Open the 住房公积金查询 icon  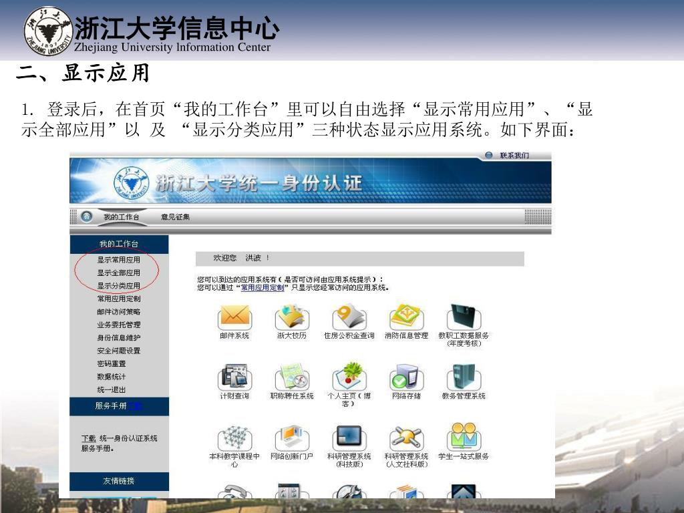coord(349,317)
